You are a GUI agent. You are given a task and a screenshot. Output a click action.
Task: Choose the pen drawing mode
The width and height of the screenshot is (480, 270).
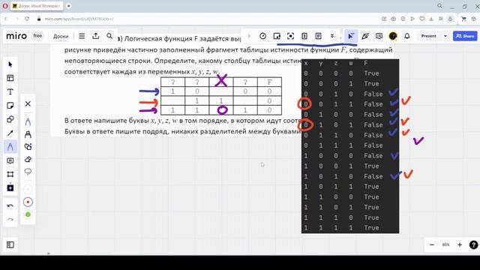pyautogui.click(x=28, y=121)
